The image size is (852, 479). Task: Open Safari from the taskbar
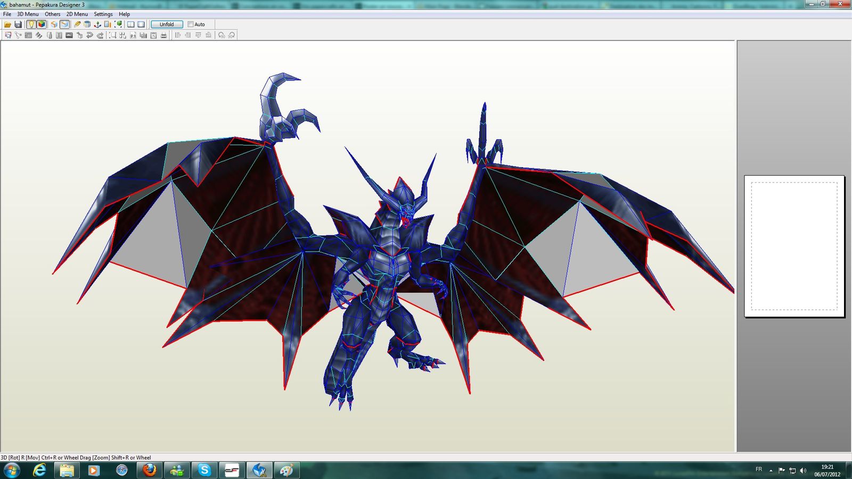(x=122, y=470)
